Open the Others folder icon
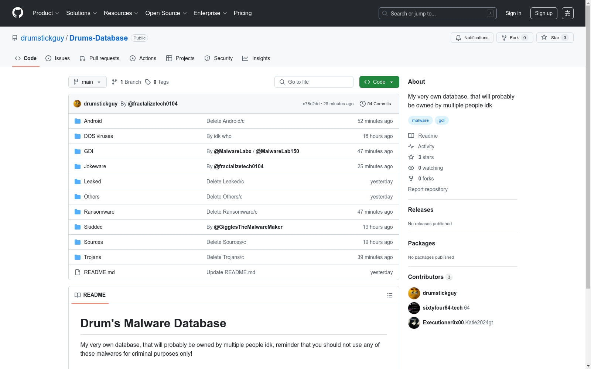 pos(78,197)
